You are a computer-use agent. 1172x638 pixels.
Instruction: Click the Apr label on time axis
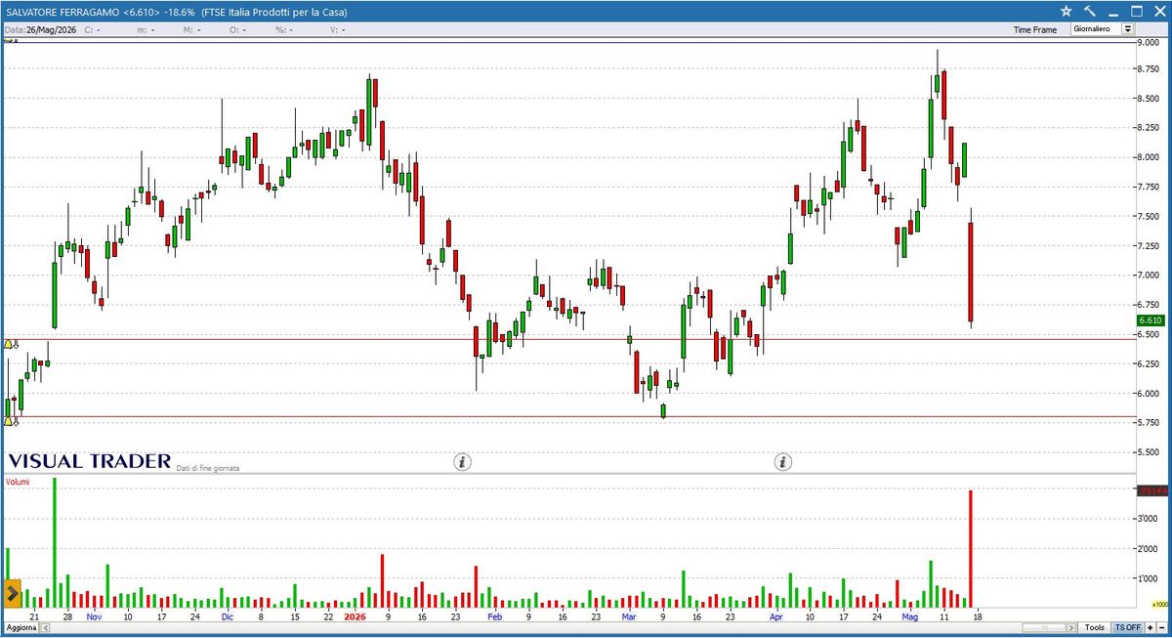point(776,617)
